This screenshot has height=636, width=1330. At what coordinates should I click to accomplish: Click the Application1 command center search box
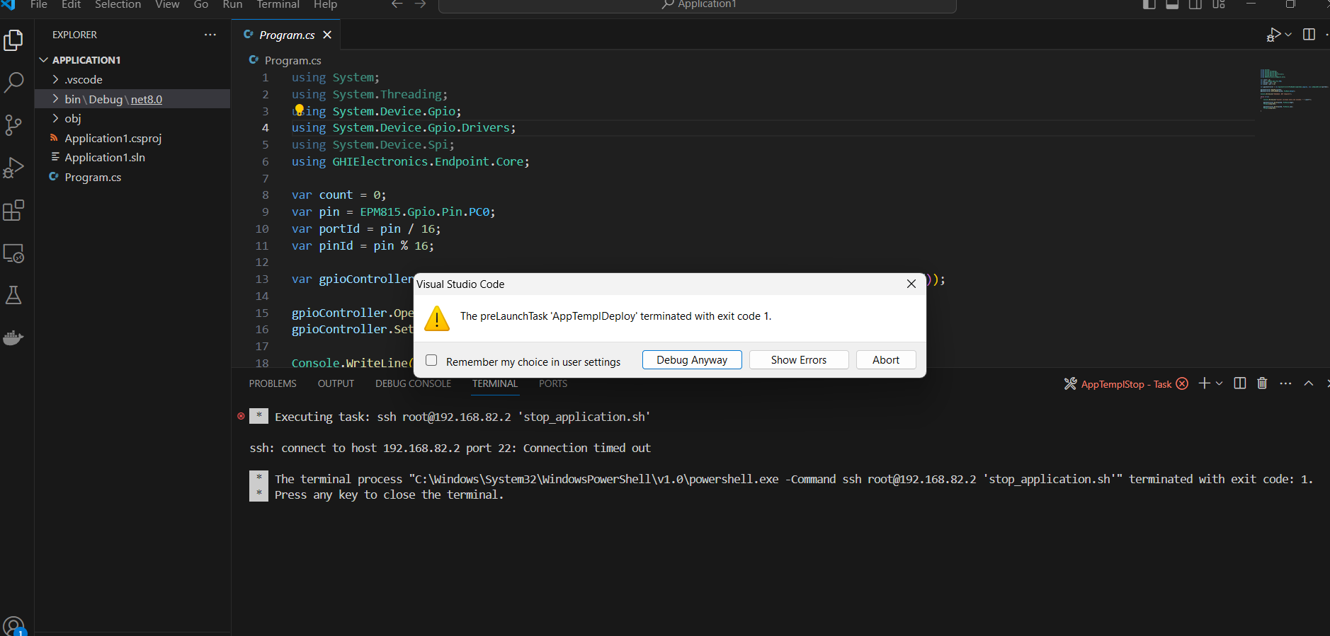click(x=698, y=5)
